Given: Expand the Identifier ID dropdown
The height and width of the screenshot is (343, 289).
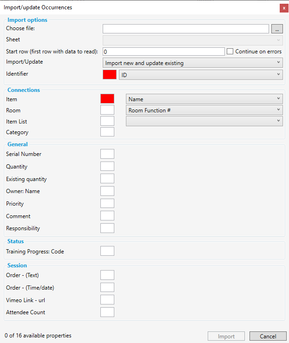Looking at the screenshot, I should pyautogui.click(x=201, y=74).
